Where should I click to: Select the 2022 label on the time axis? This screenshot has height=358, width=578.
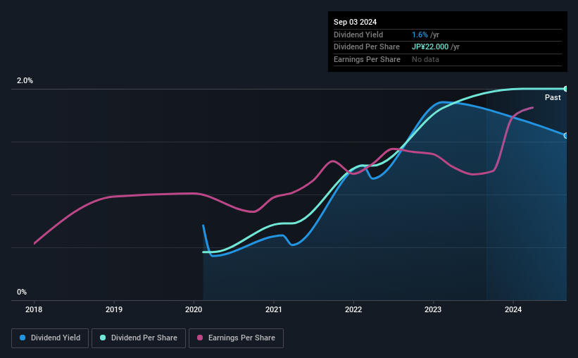[353, 309]
